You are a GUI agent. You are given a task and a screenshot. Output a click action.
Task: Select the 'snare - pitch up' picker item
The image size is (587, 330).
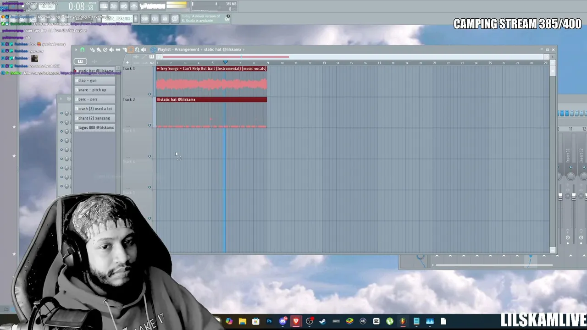point(95,90)
